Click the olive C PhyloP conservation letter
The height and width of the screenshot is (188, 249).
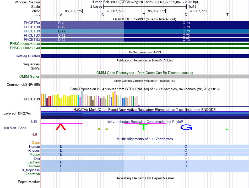pyautogui.click(x=103, y=129)
